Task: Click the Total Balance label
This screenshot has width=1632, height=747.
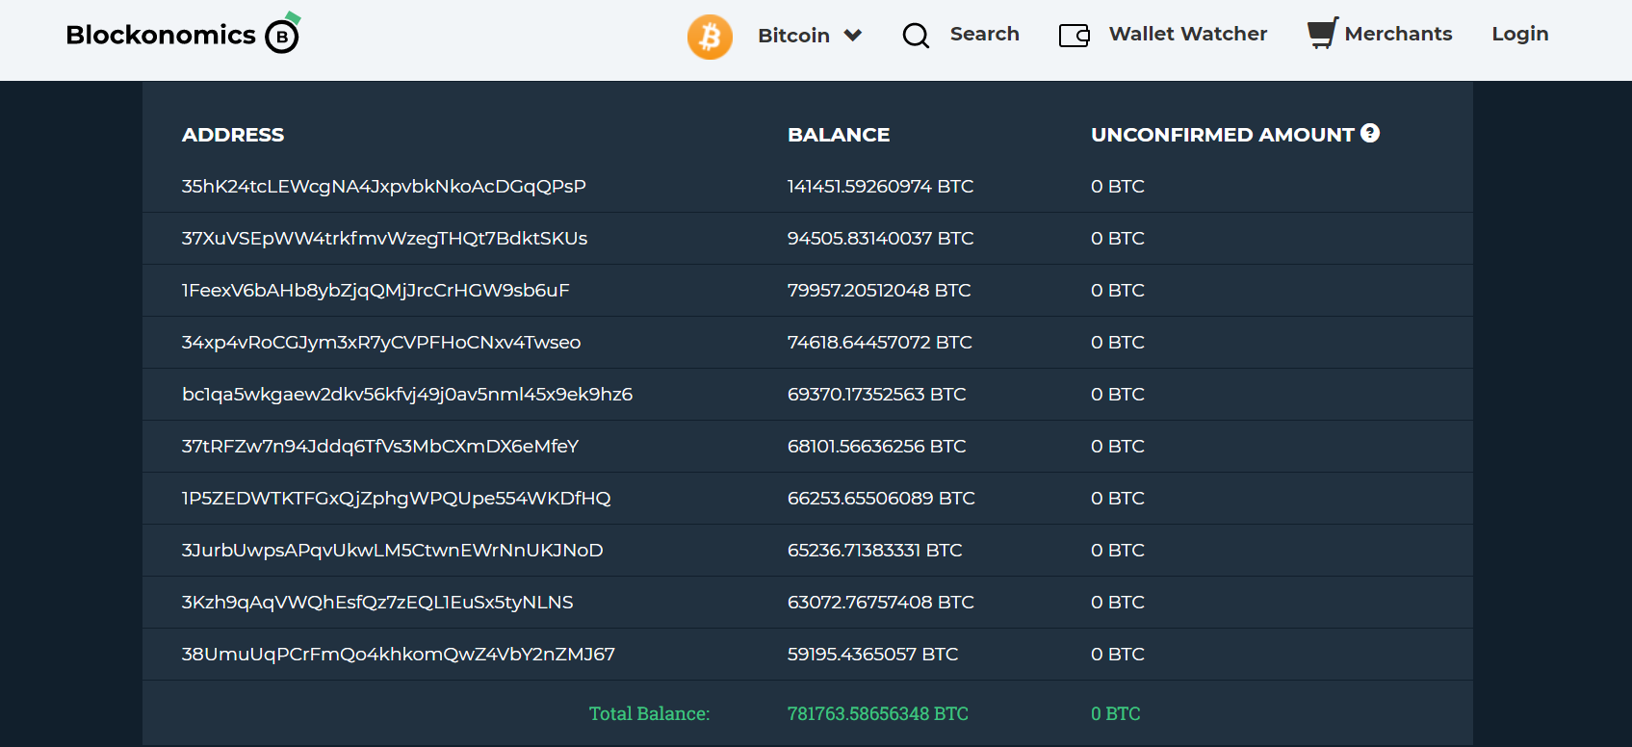Action: (649, 713)
